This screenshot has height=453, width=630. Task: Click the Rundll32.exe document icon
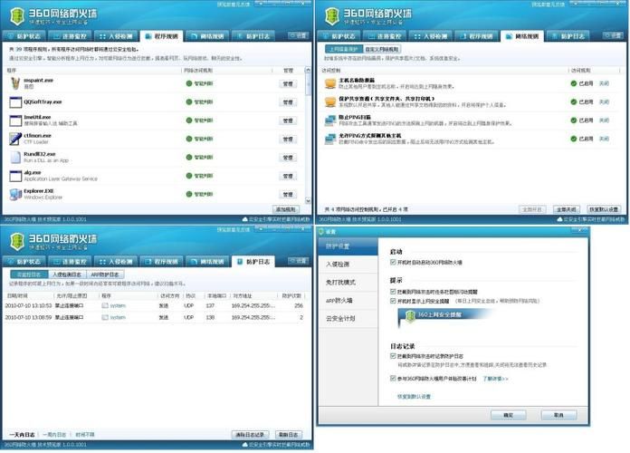tap(15, 158)
